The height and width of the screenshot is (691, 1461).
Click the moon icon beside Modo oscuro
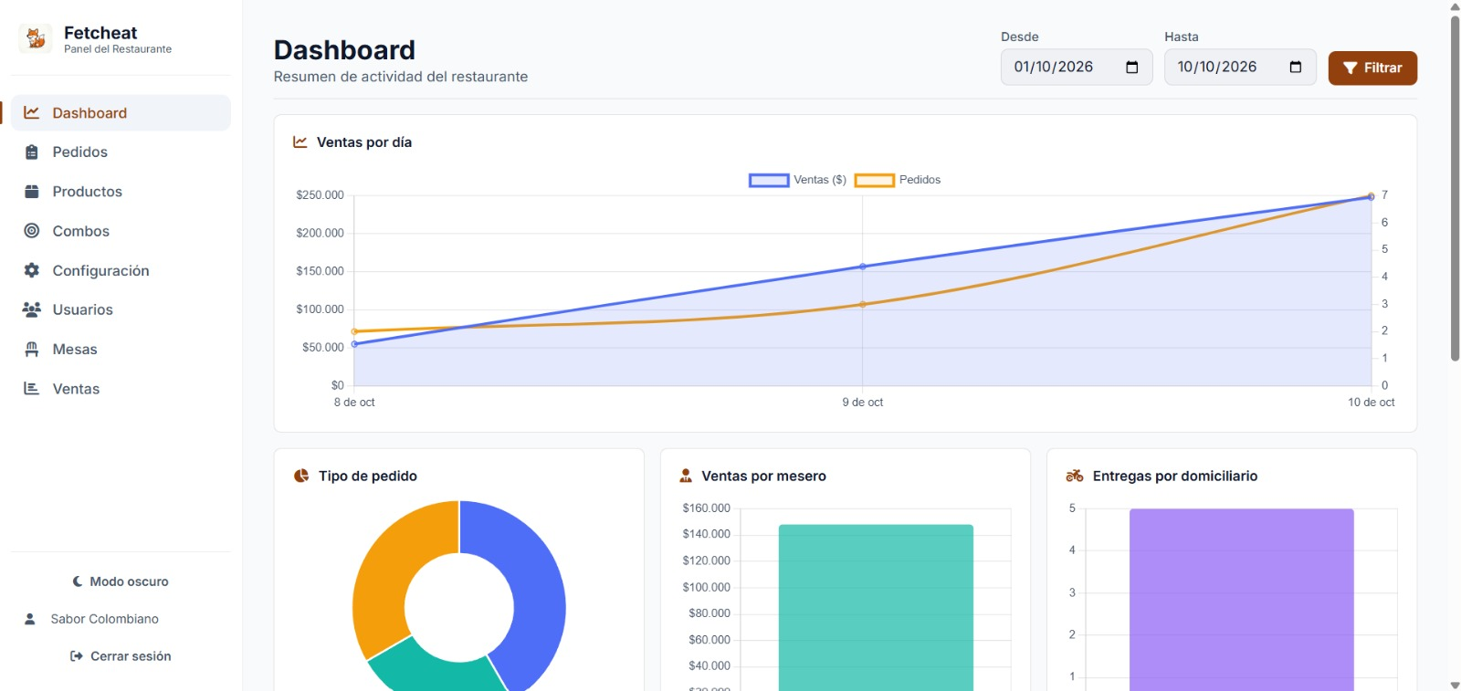point(78,581)
